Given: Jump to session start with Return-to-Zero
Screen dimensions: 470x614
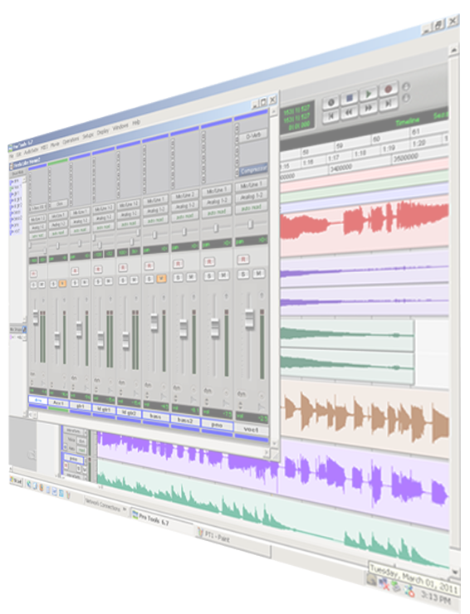Looking at the screenshot, I should pos(331,117).
